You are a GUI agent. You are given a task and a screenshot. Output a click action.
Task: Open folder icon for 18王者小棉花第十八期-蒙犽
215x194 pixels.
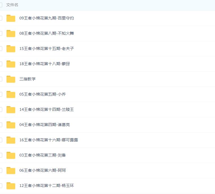(11, 64)
